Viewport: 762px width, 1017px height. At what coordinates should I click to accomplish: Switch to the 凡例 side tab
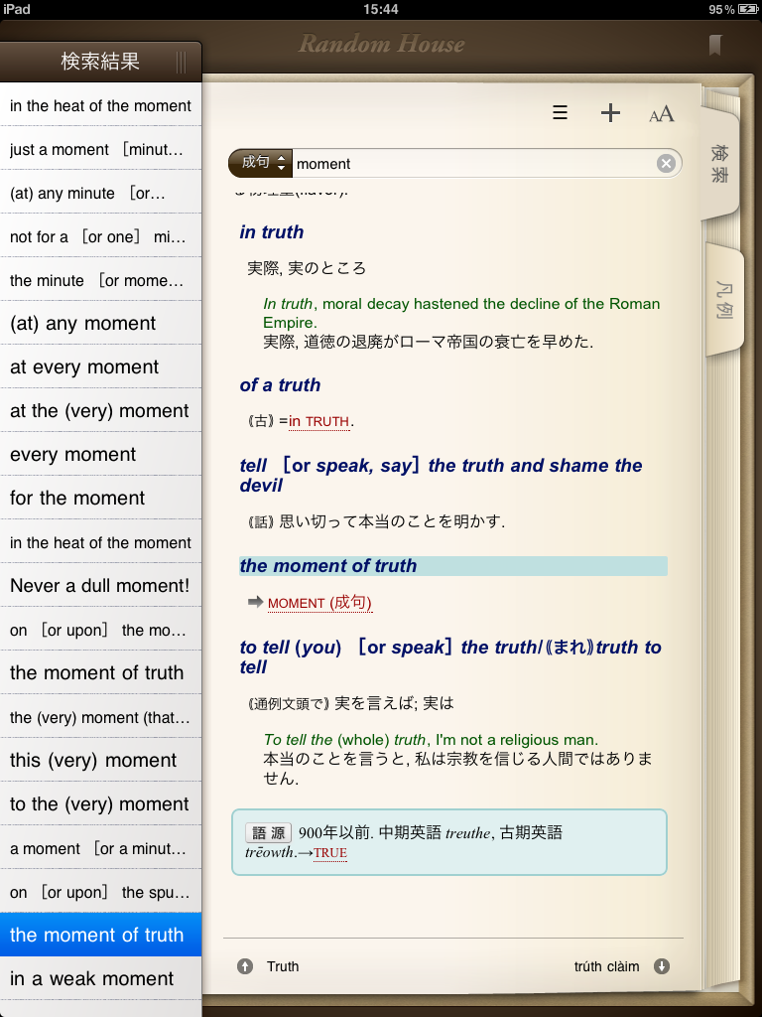tap(723, 300)
